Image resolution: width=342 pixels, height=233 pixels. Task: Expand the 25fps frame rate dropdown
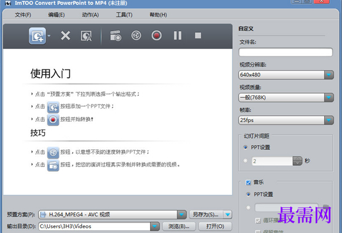(329, 120)
